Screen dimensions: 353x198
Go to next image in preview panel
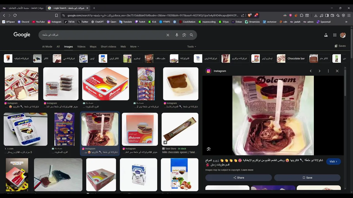tap(319, 71)
